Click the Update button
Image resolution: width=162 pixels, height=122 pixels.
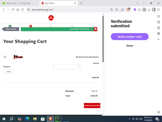8,72
